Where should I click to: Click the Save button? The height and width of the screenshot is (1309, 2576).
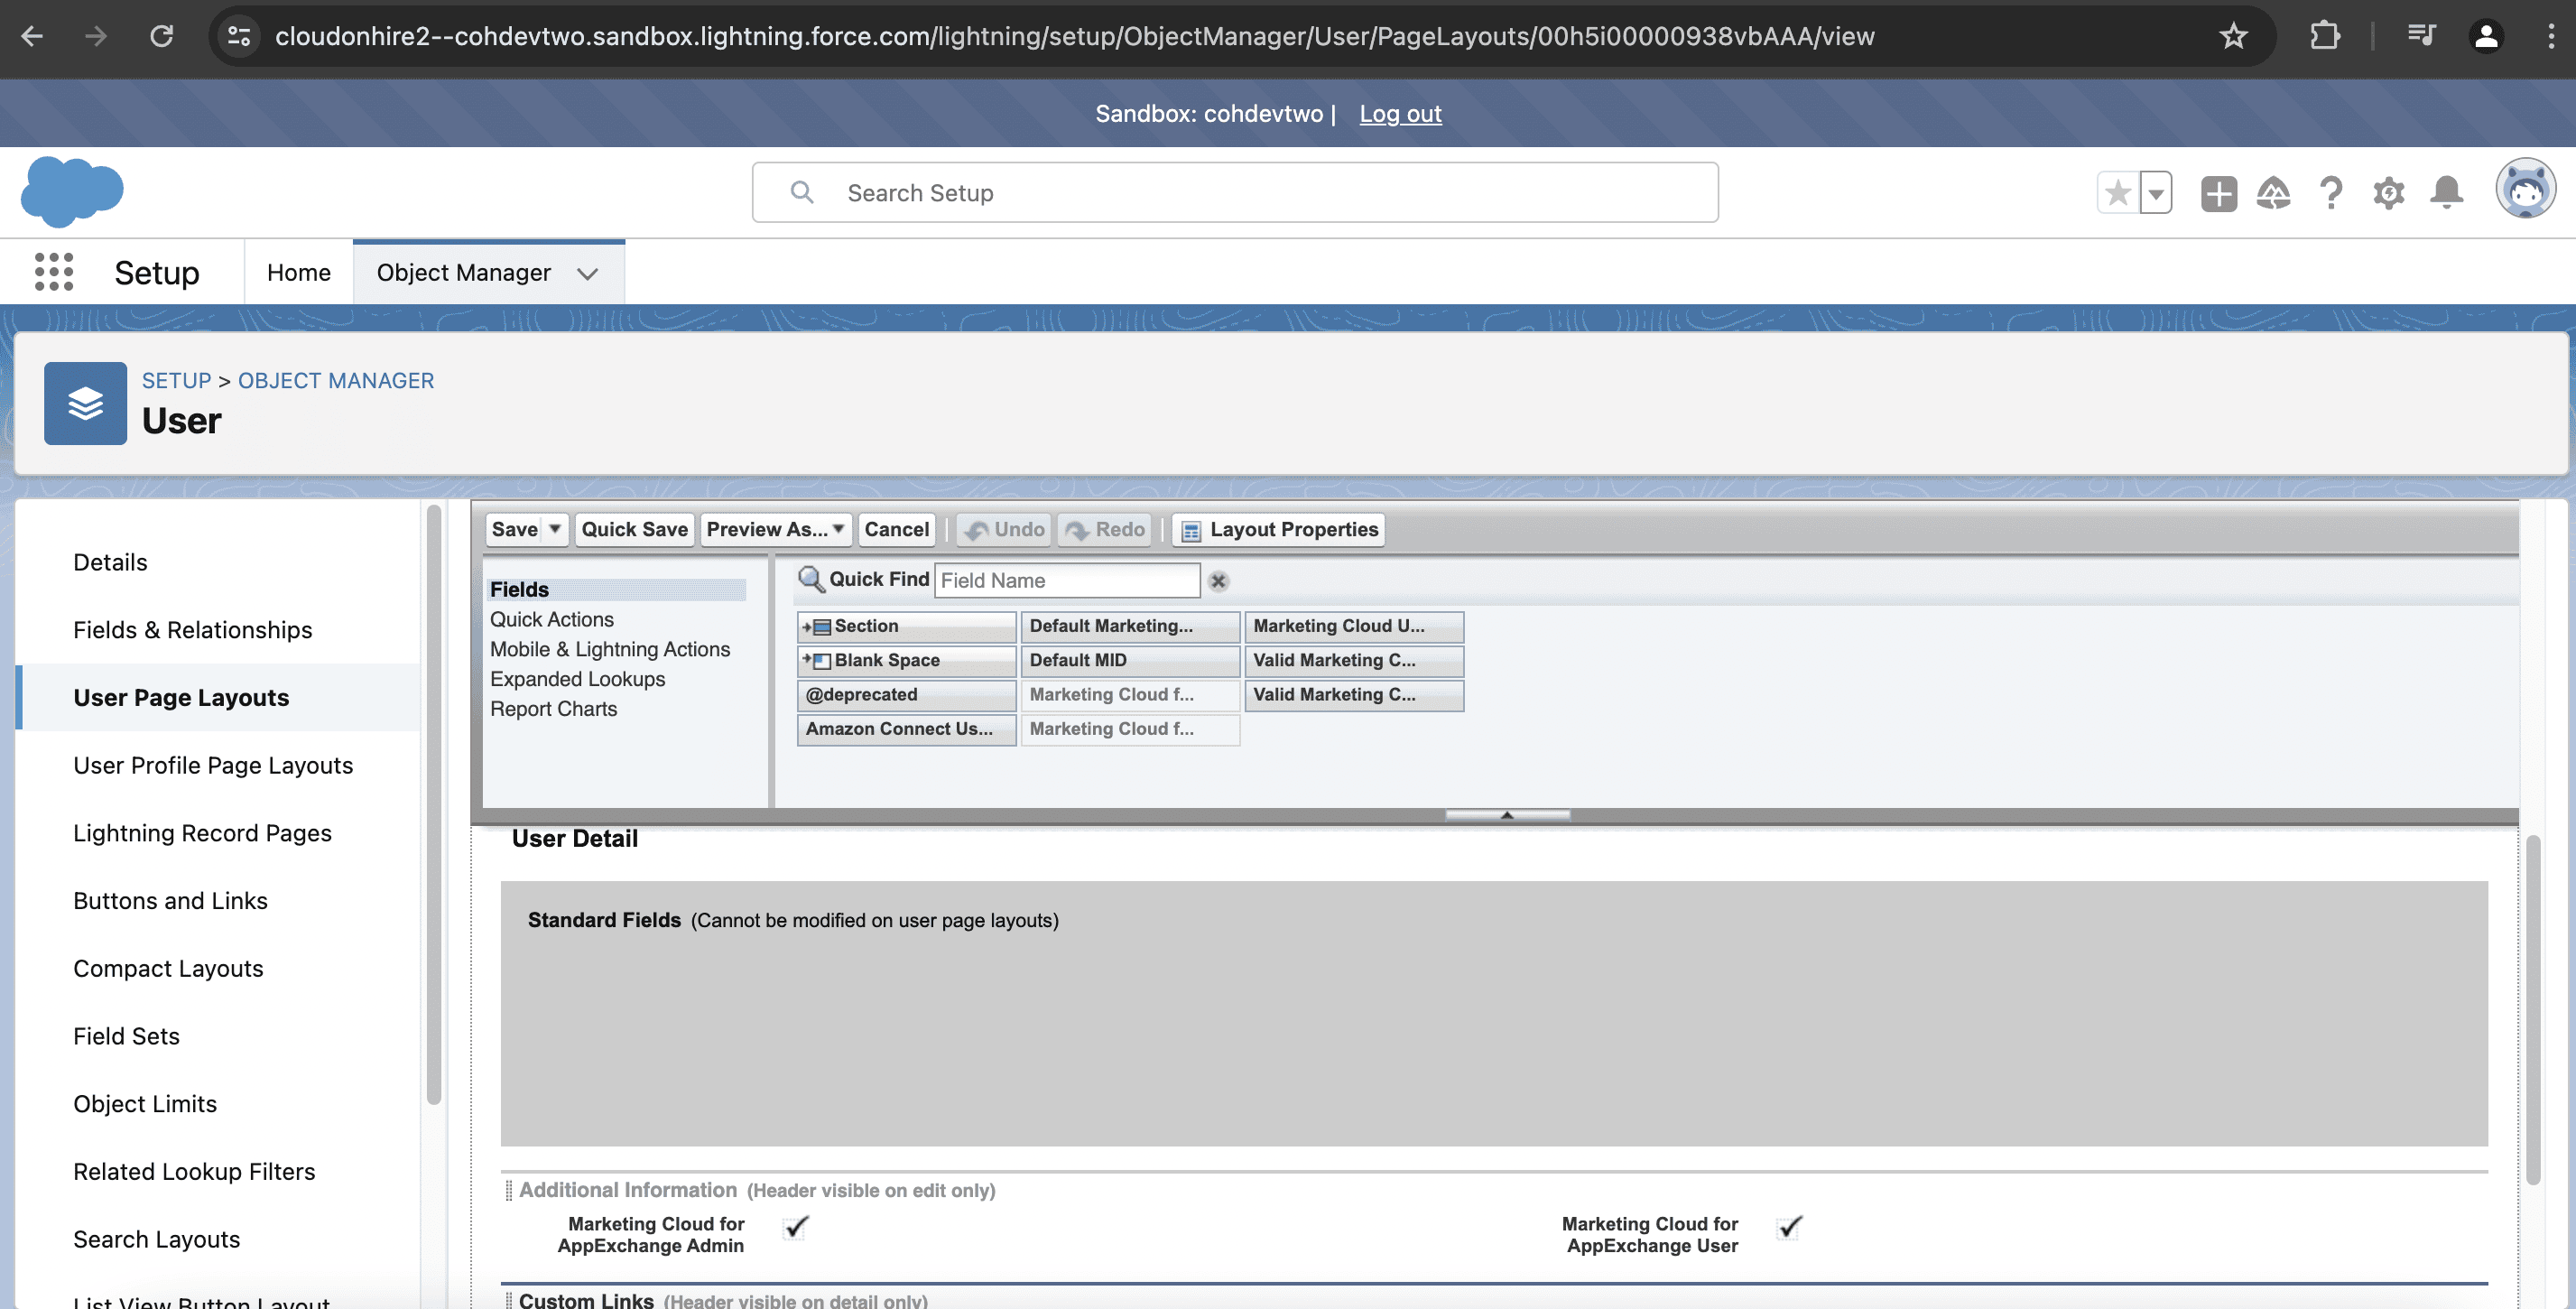pos(514,530)
